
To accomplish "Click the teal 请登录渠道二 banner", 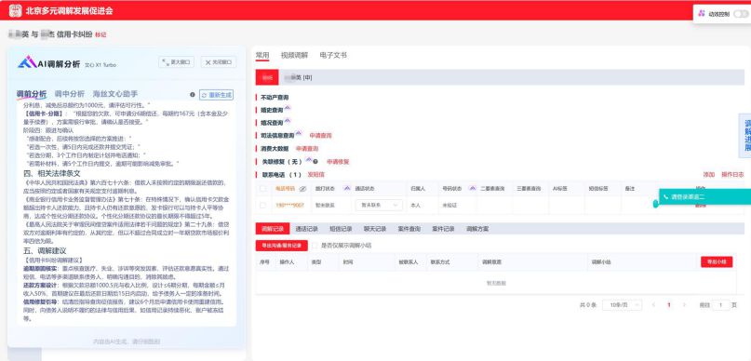I will click(705, 196).
